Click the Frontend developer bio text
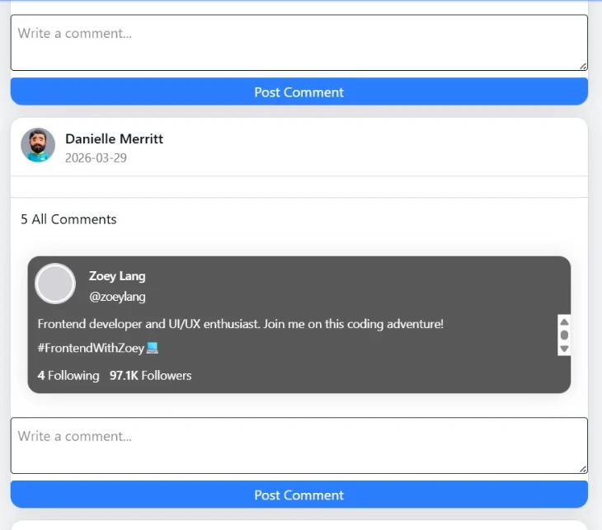This screenshot has height=530, width=602. pos(240,324)
